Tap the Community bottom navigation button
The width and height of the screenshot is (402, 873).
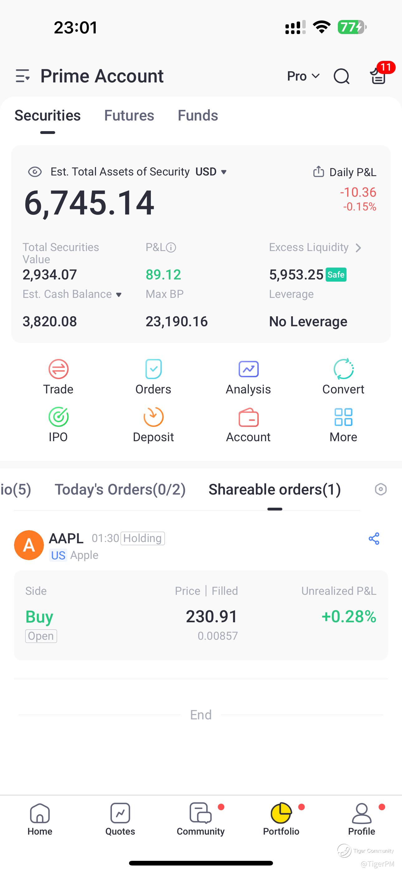pyautogui.click(x=201, y=819)
